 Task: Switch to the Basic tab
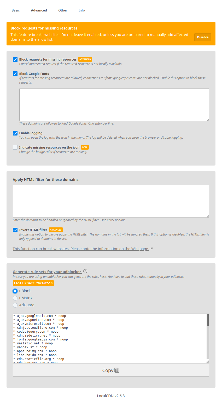pyautogui.click(x=16, y=10)
